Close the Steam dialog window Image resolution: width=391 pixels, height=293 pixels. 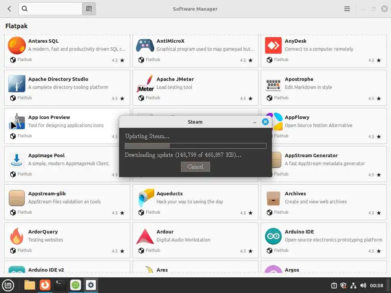[x=265, y=122]
